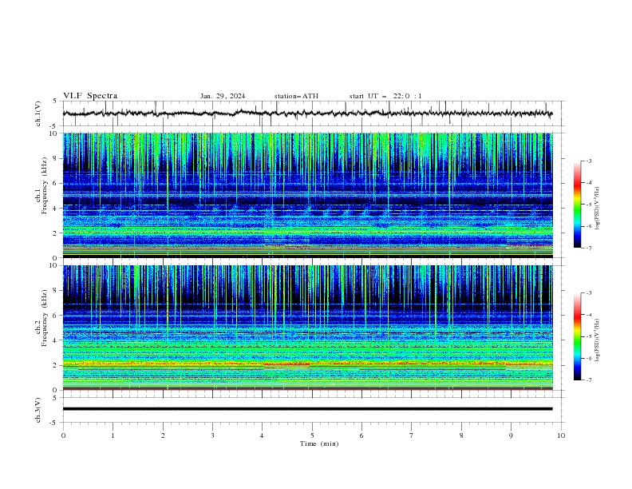Click the "2" kHz tick on ch.2 axis
The image size is (632, 489).
56,365
